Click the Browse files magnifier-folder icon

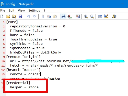(x=14, y=16)
